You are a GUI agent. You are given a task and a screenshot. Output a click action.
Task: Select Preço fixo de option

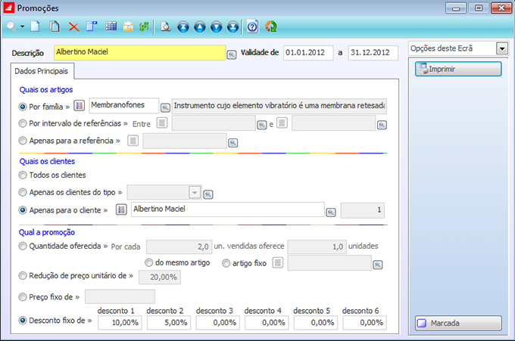pyautogui.click(x=23, y=297)
